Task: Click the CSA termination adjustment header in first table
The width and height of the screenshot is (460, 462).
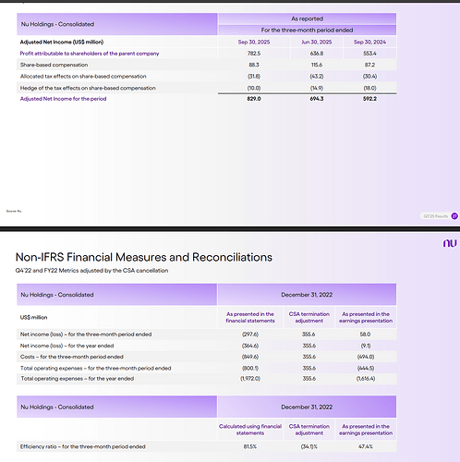Action: [309, 317]
